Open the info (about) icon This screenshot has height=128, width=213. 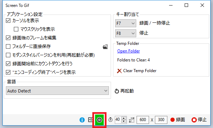click(x=82, y=120)
